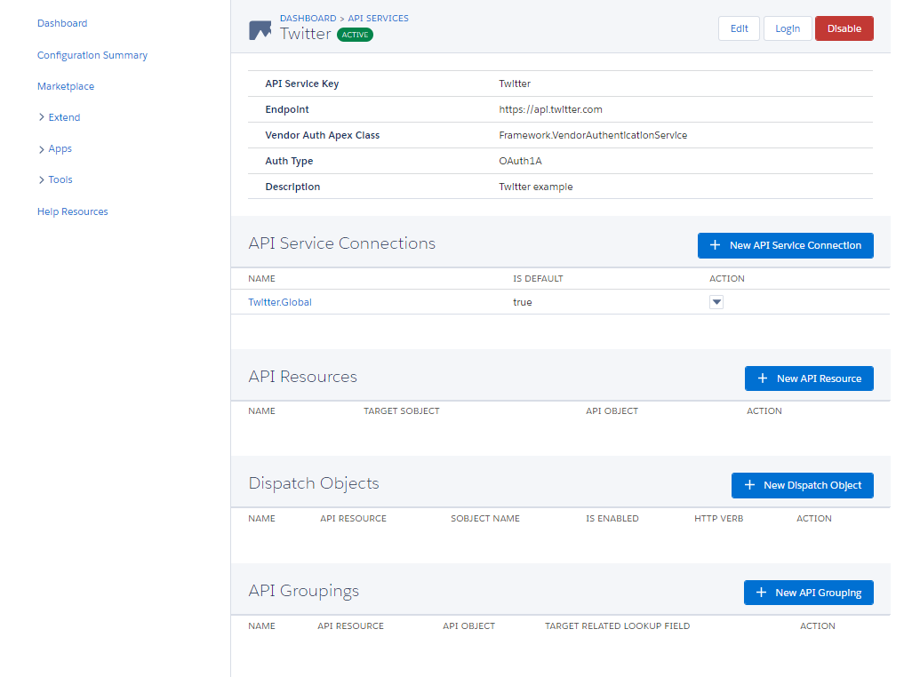Image resolution: width=904 pixels, height=677 pixels.
Task: Expand the Apps sidebar section
Action: [x=55, y=148]
